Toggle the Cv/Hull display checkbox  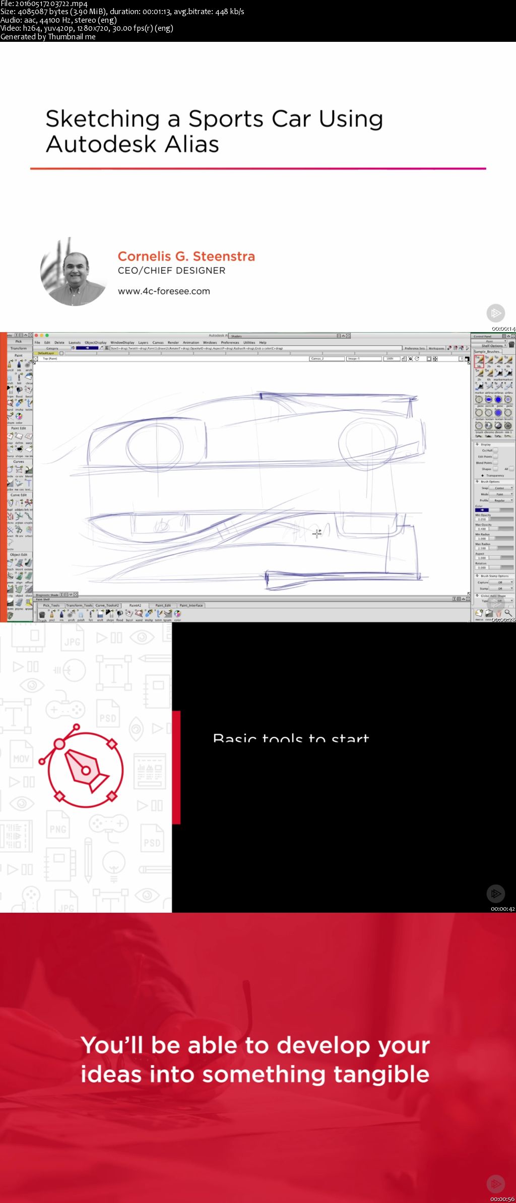coord(495,450)
